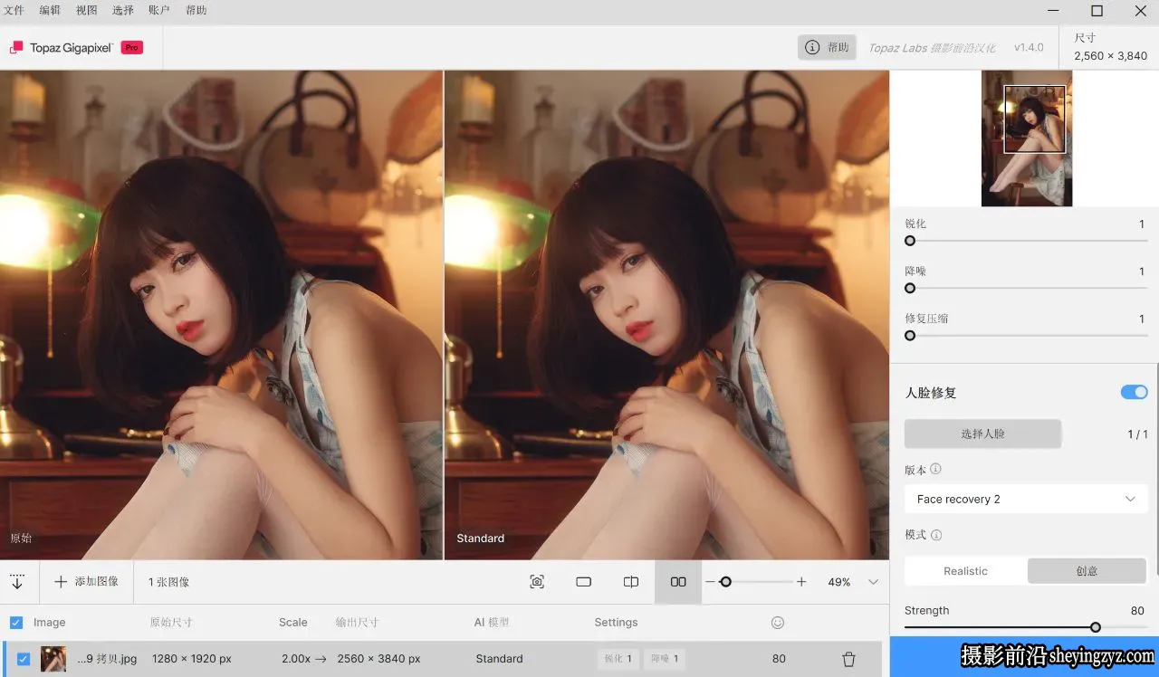Toggle the select-all Image checkbox
1159x677 pixels.
[x=16, y=623]
